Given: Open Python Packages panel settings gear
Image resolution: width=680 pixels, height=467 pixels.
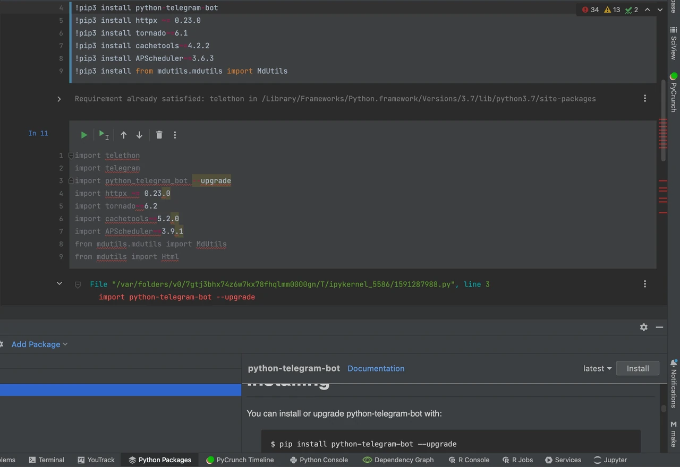Looking at the screenshot, I should 644,327.
